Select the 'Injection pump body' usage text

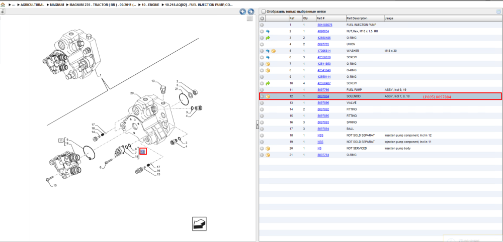click(397, 149)
